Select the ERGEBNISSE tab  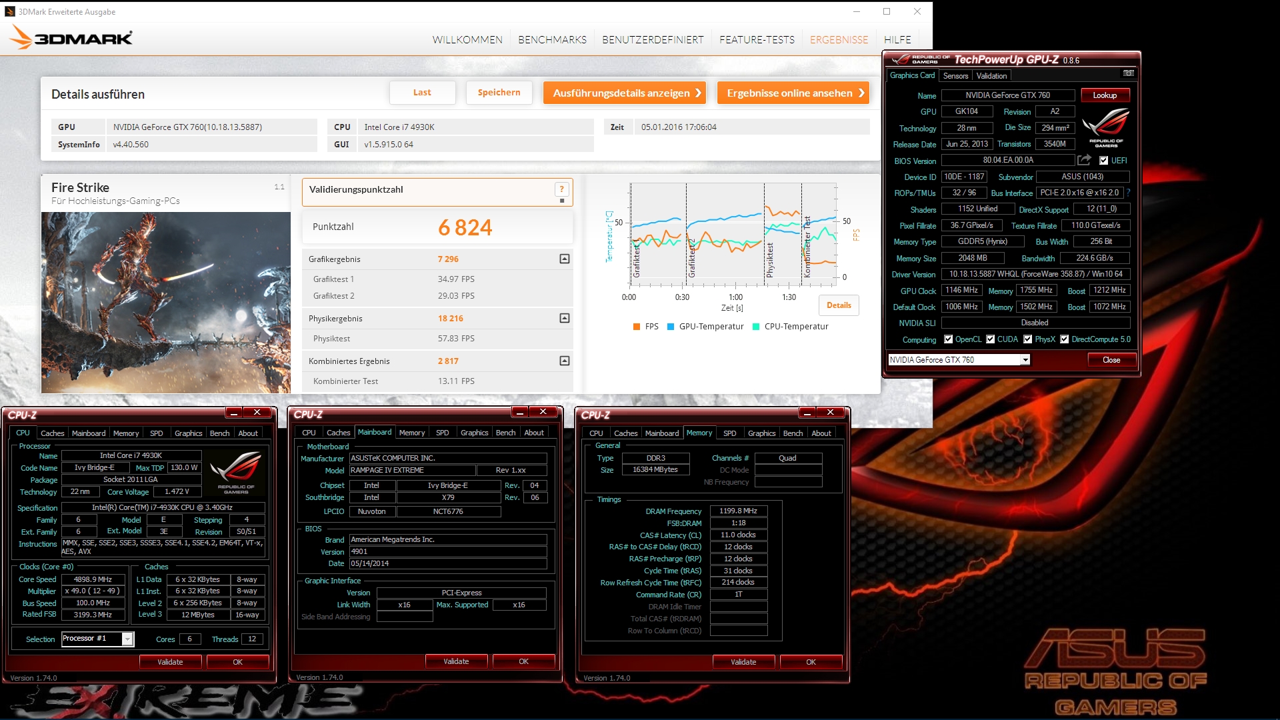pos(839,40)
